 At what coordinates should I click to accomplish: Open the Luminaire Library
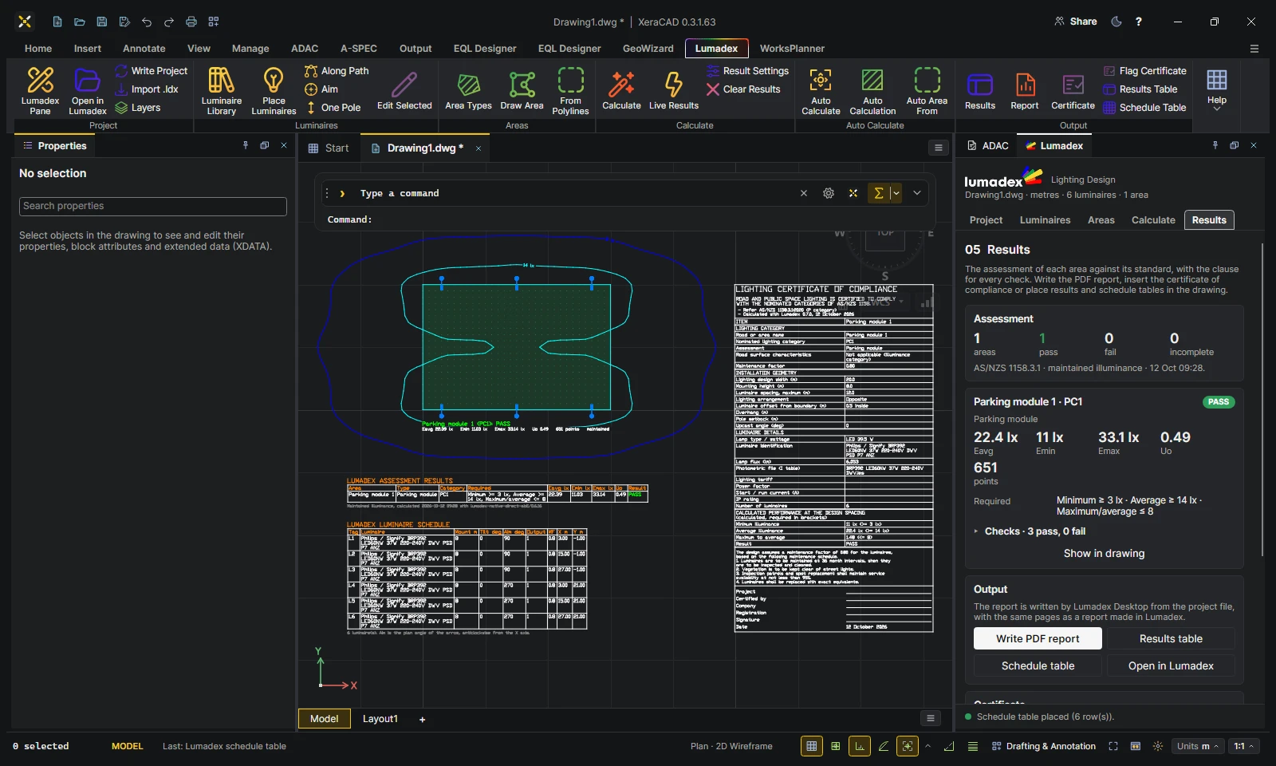221,91
